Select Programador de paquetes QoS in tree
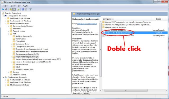This screenshot has height=99, width=169. coord(27,57)
